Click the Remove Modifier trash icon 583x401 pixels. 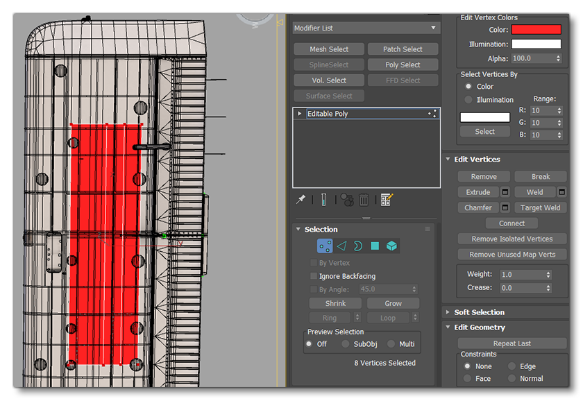point(364,199)
